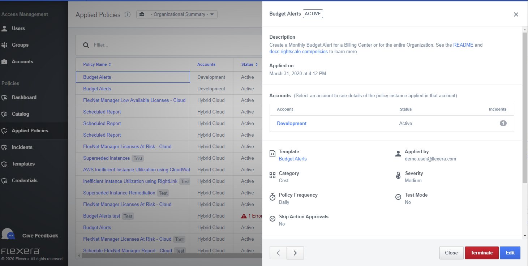Sort table by Policy Name column

click(x=97, y=64)
